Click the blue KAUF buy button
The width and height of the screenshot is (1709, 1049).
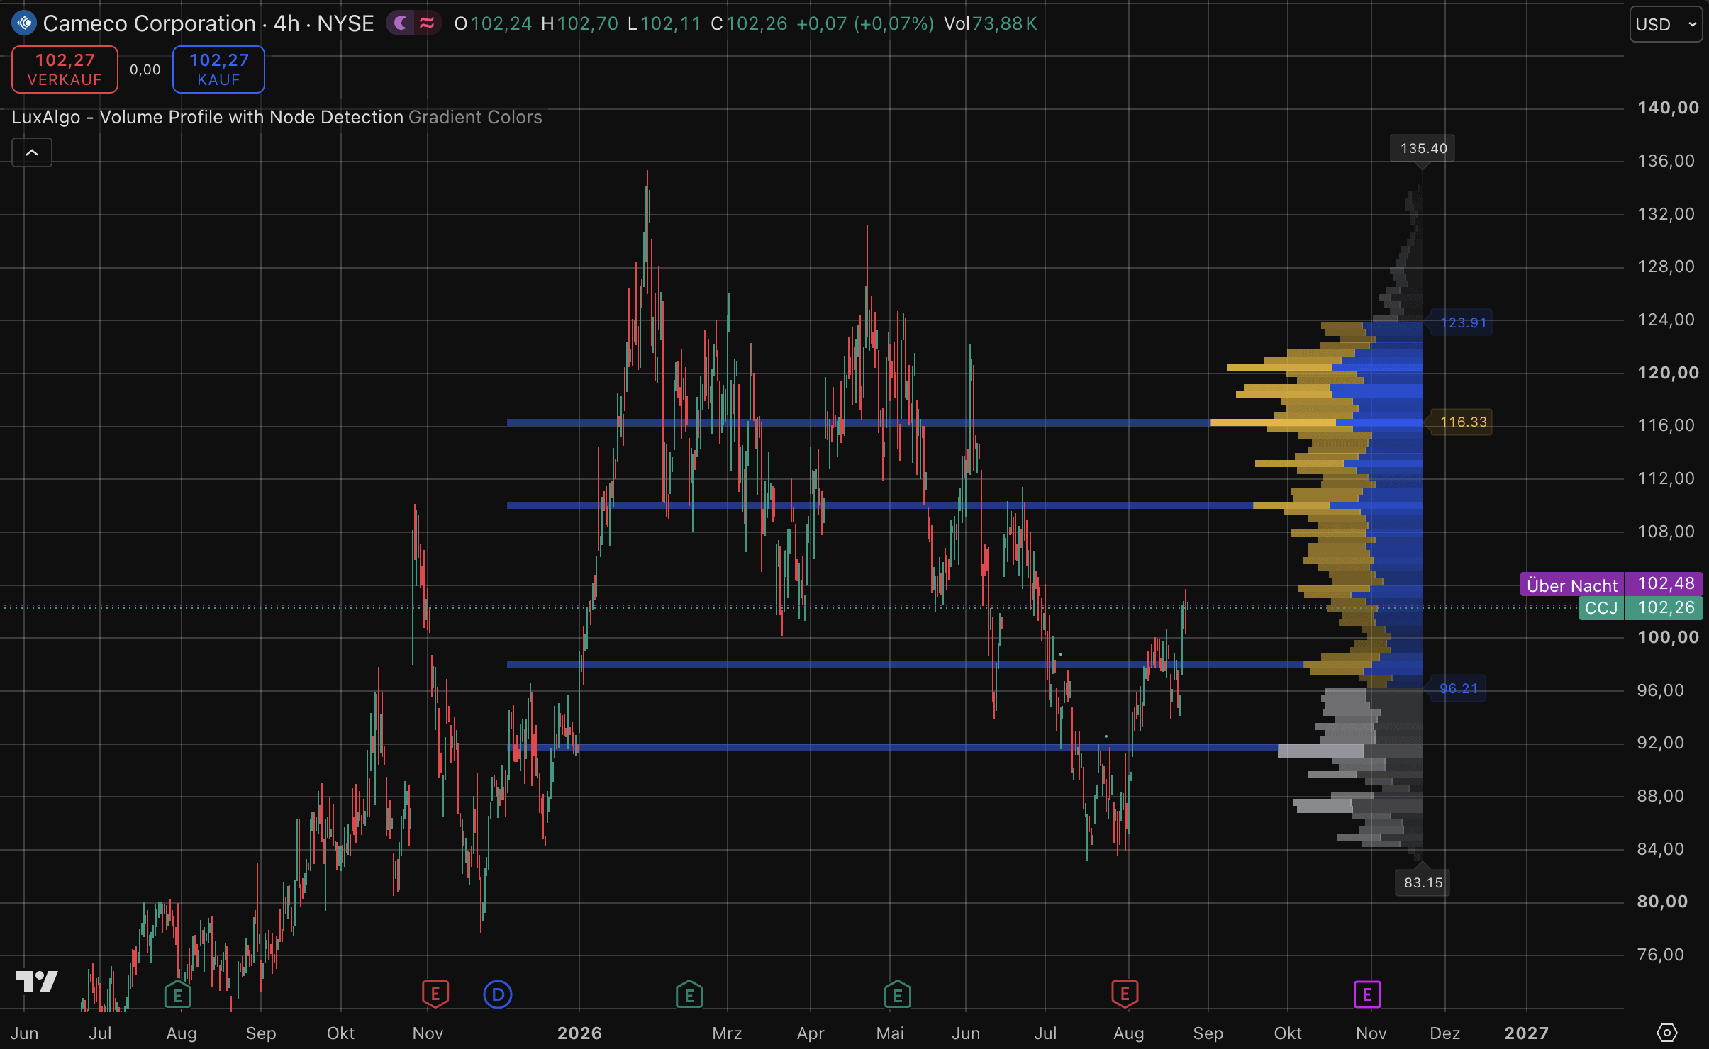point(218,69)
